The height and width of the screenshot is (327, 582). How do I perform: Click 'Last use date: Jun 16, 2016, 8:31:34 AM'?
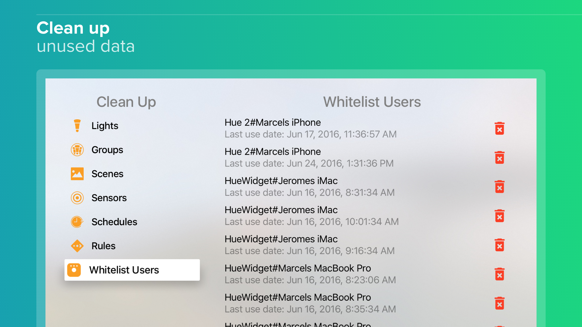[309, 192]
